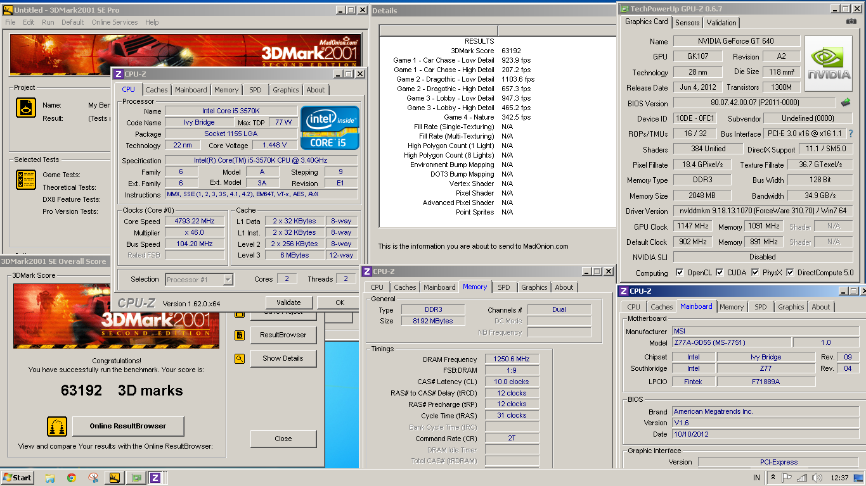The image size is (866, 486).
Task: Click the GPU-Z camera screenshot icon
Action: click(851, 22)
